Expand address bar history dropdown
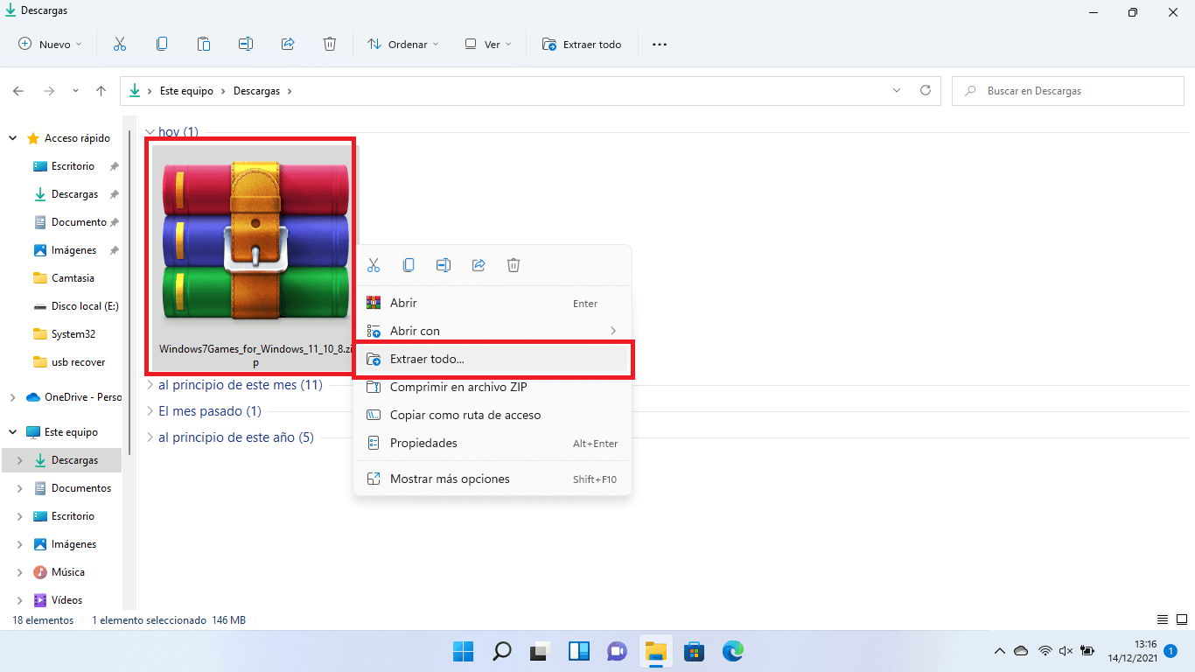The height and width of the screenshot is (672, 1195). point(897,90)
